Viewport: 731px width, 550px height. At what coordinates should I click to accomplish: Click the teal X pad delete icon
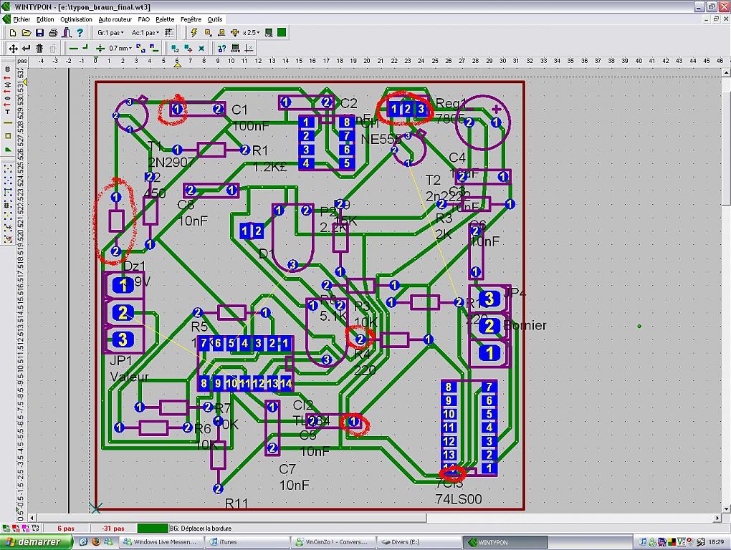[x=201, y=48]
